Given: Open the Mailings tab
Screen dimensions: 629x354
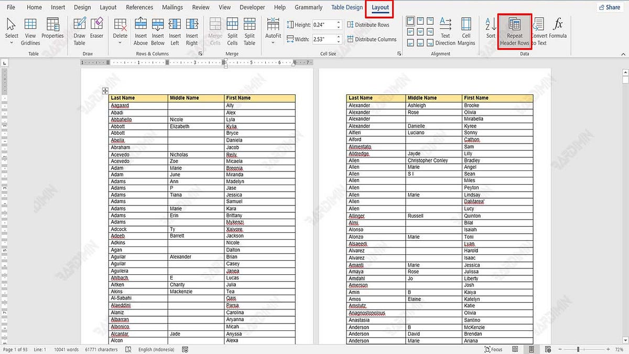Looking at the screenshot, I should 172,7.
